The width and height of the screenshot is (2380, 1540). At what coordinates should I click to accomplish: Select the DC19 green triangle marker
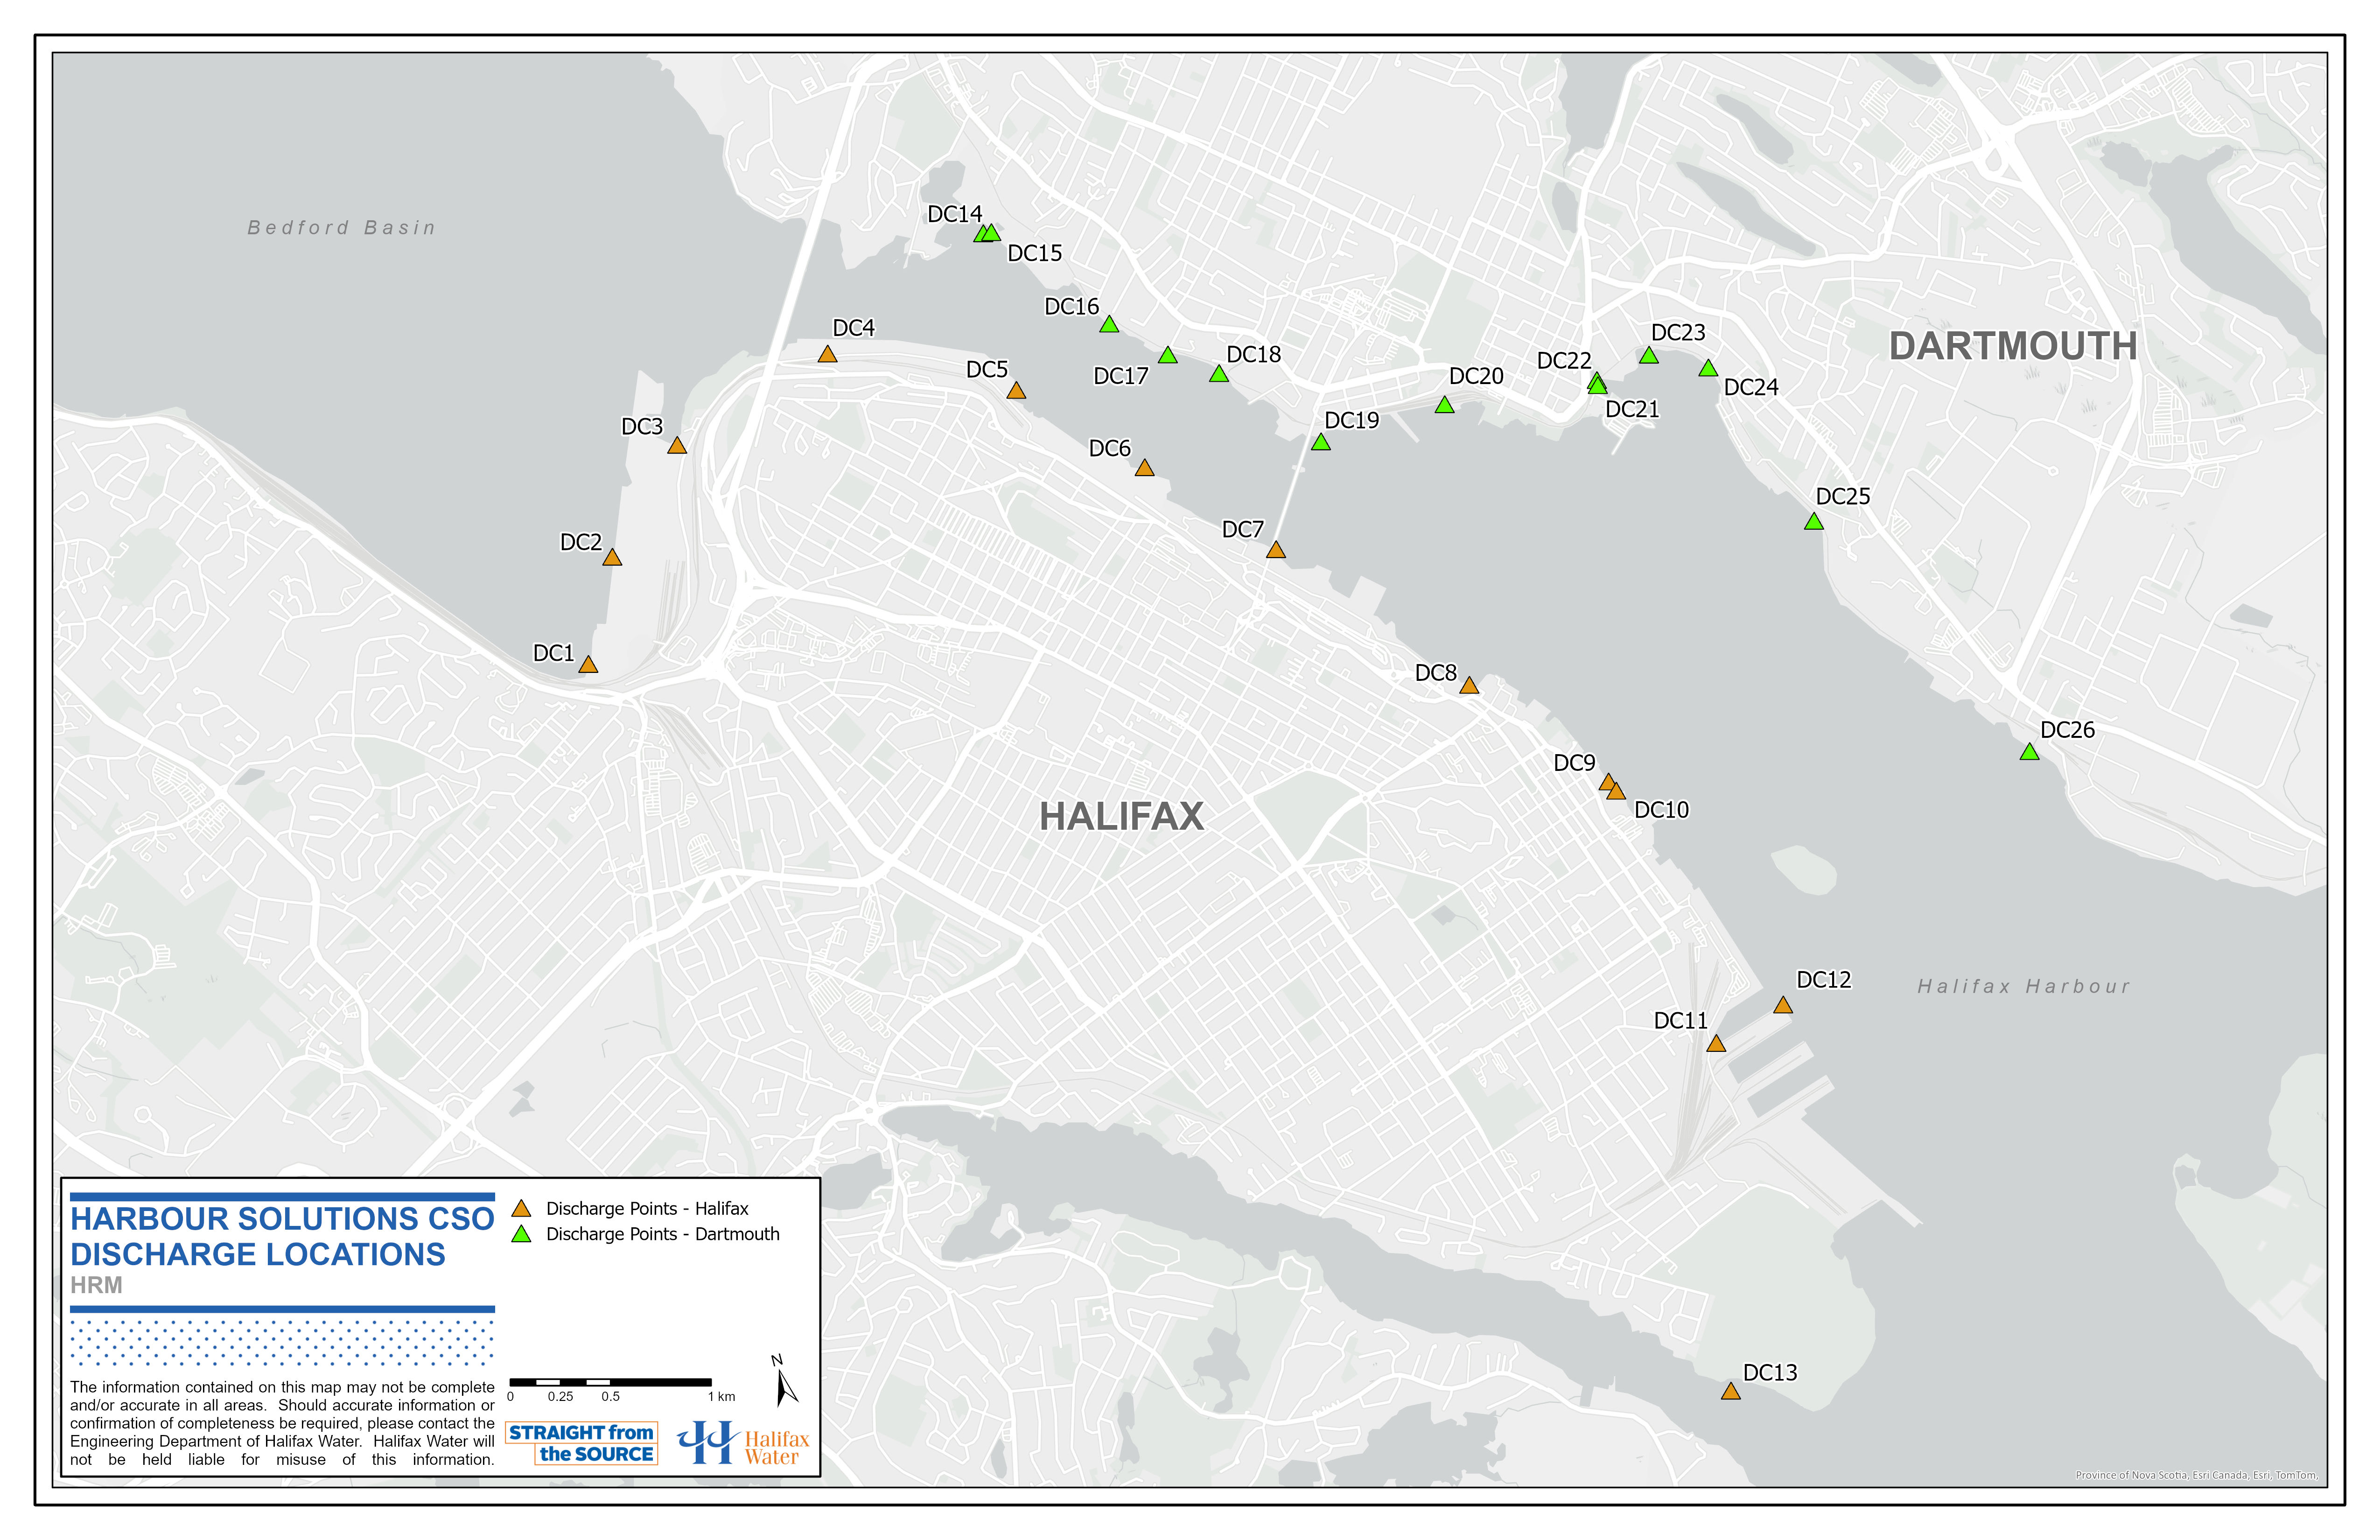[1321, 443]
